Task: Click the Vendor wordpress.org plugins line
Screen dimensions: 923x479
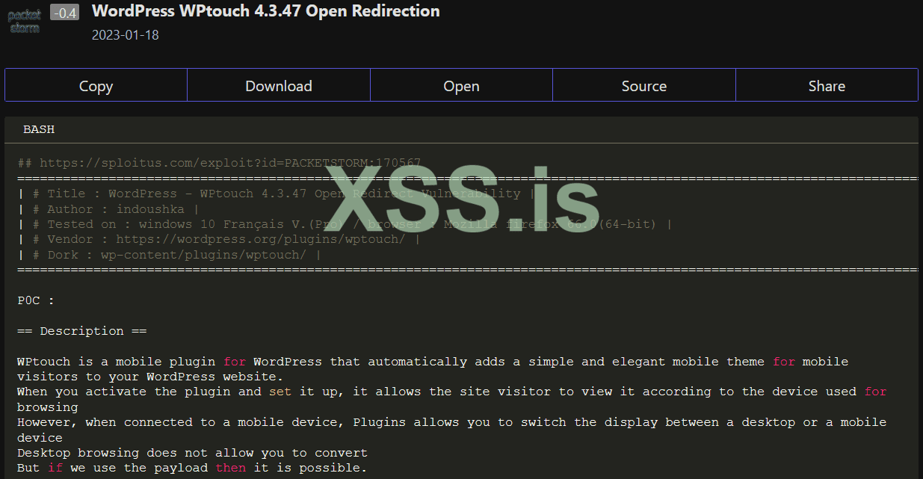Action: point(219,239)
